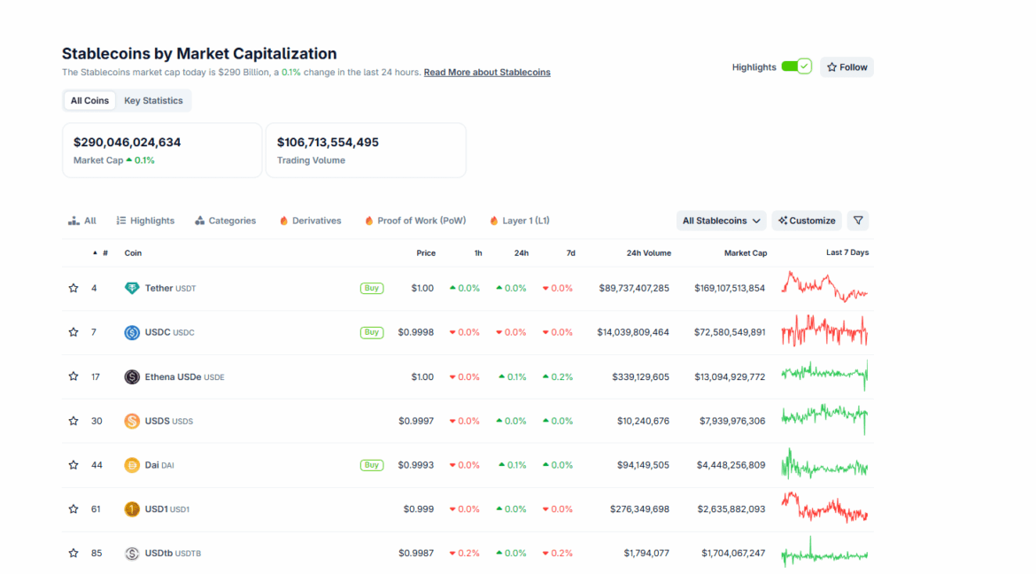Sort by rank number column header
This screenshot has height=574, width=1036.
pyautogui.click(x=104, y=253)
